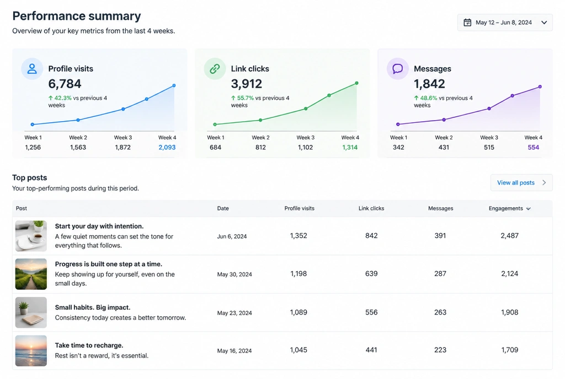Click engagements value 1,709
The width and height of the screenshot is (565, 379).
tap(509, 350)
